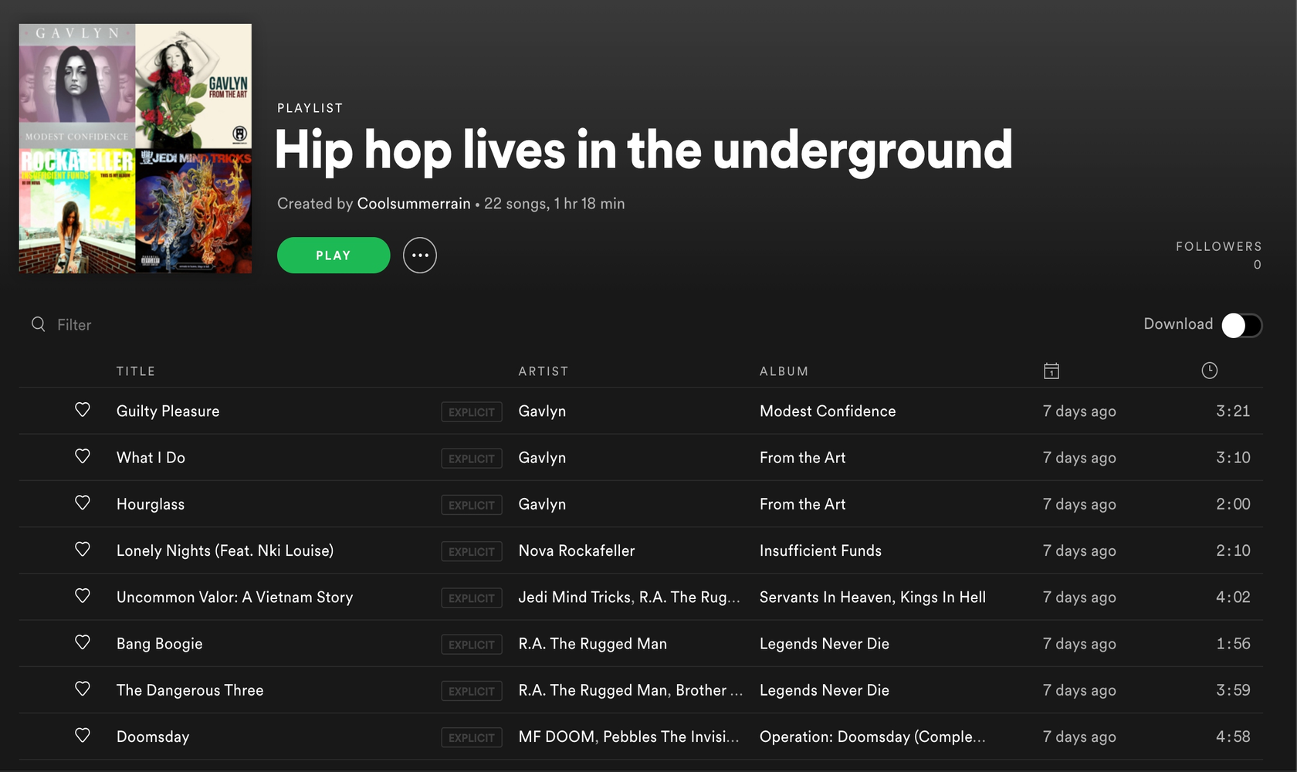
Task: Add Doomsday to liked songs via heart
Action: pyautogui.click(x=83, y=735)
